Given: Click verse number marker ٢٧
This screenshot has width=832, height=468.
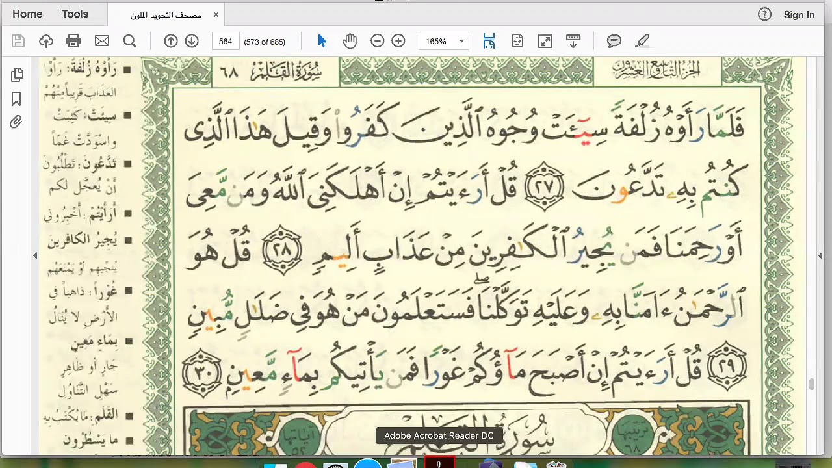Looking at the screenshot, I should coord(543,188).
